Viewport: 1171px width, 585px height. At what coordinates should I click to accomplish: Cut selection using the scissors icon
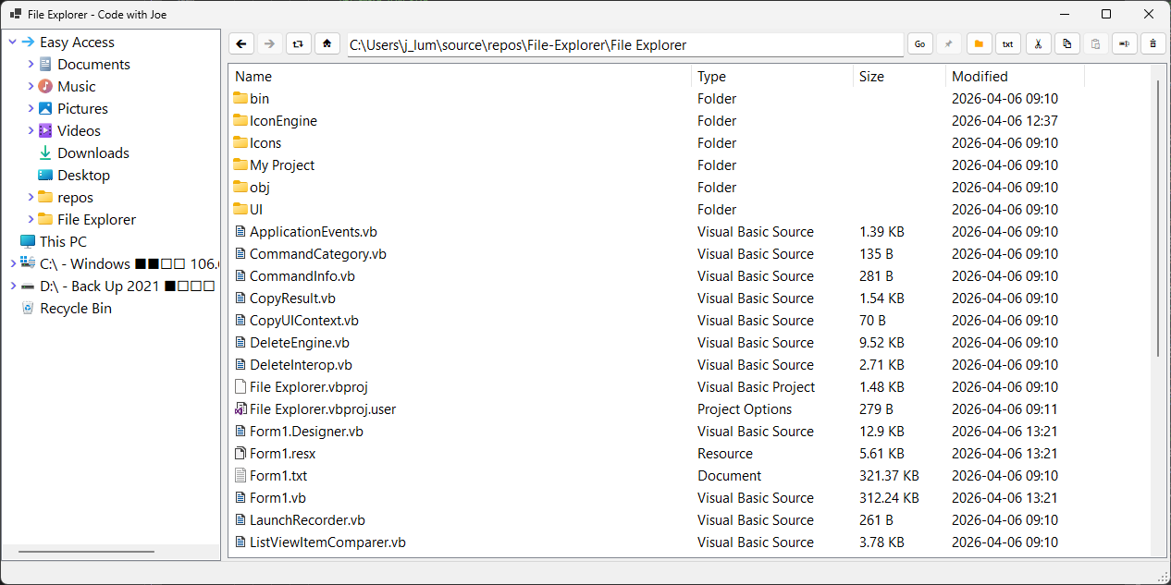point(1037,43)
